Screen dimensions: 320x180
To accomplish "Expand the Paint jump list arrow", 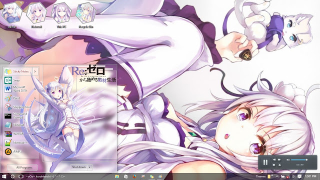I will click(x=35, y=98).
